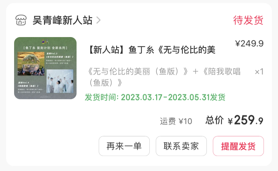Viewport: 278px width, 171px height.
Task: Tap the glass dome album cover in thumbnail
Action: (x=31, y=64)
